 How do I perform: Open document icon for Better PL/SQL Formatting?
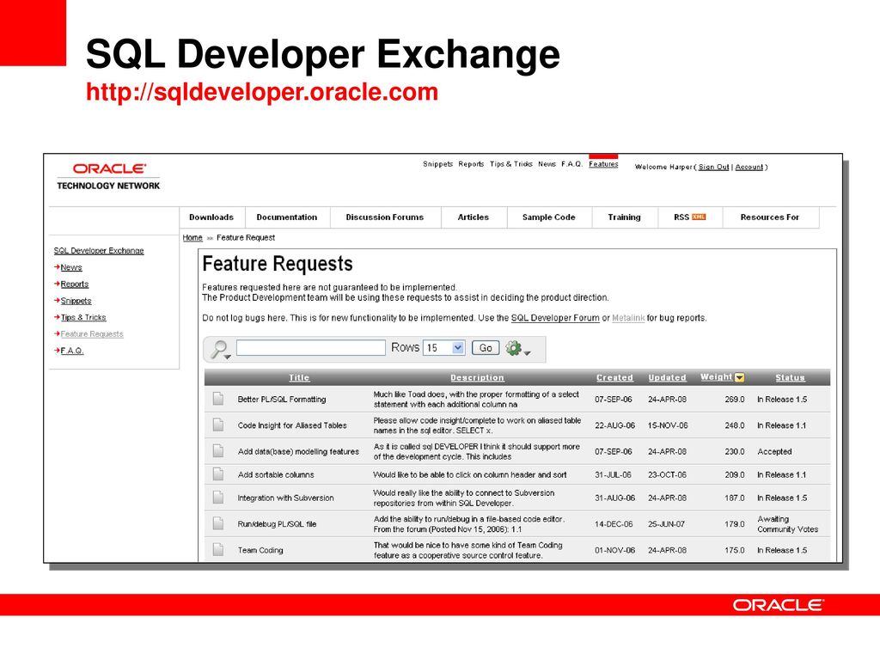coord(218,399)
